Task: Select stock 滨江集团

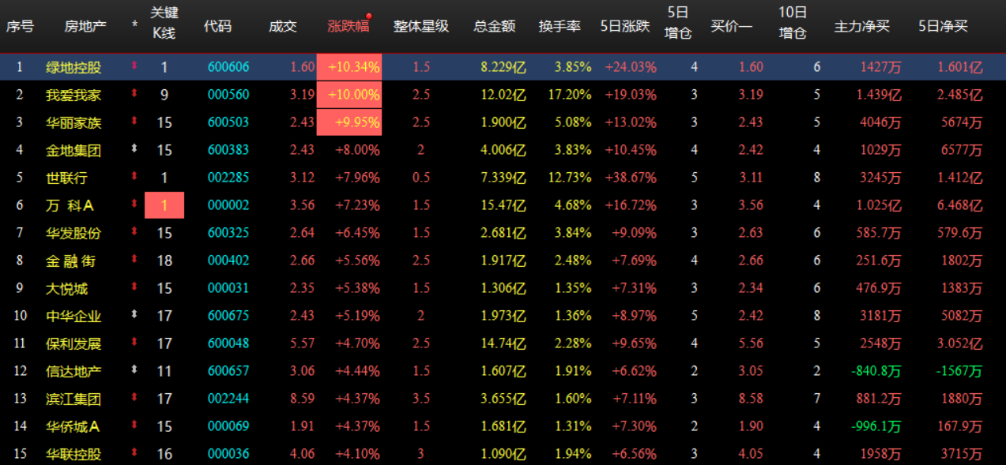Action: pyautogui.click(x=73, y=399)
